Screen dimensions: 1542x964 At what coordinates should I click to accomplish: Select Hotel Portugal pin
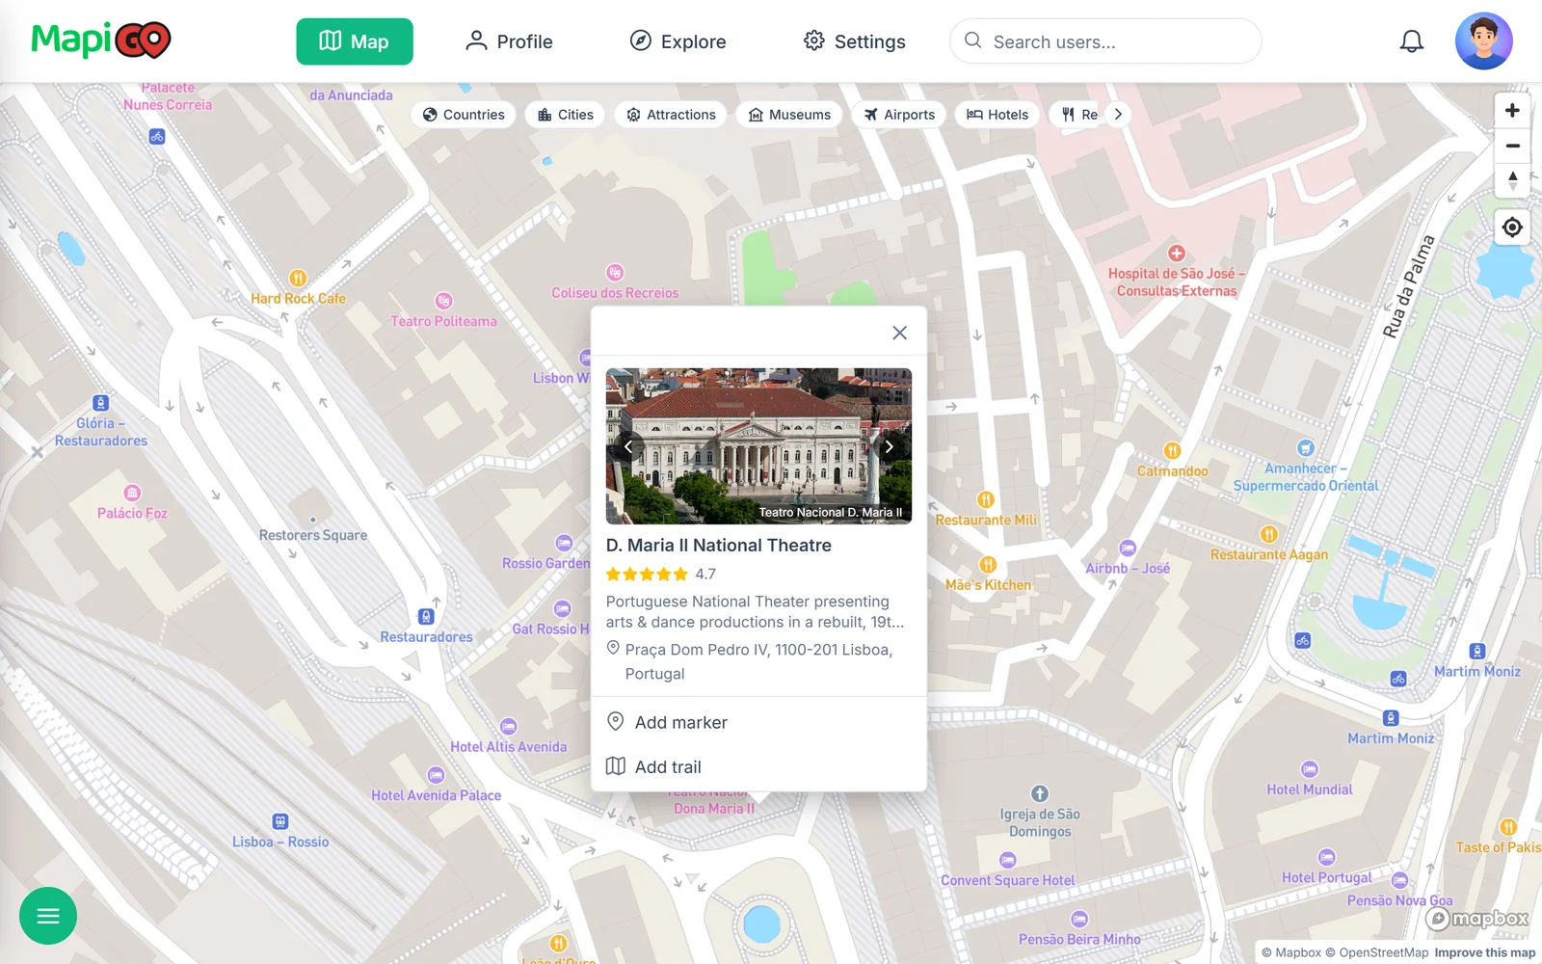pos(1327,857)
